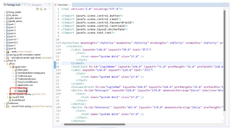Click the Package Explorer tab icon
The image size is (231, 129).
[x=5, y=5]
